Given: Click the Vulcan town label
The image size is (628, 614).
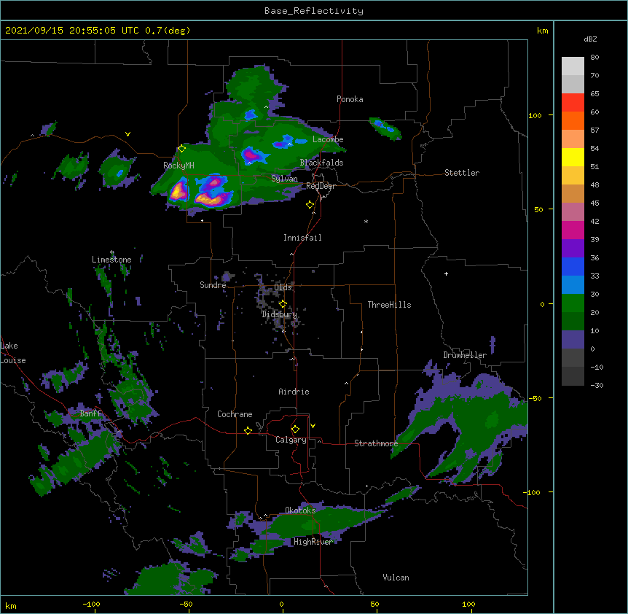Looking at the screenshot, I should [x=396, y=578].
